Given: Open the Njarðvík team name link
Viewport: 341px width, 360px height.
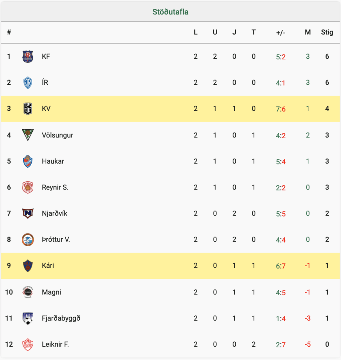Looking at the screenshot, I should (x=54, y=213).
